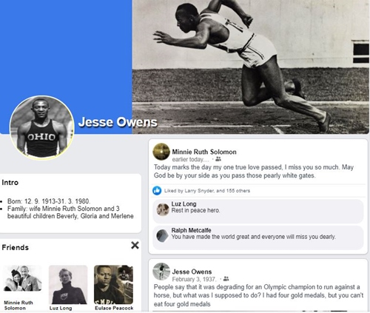Open the sprinting cover photo

click(251, 67)
